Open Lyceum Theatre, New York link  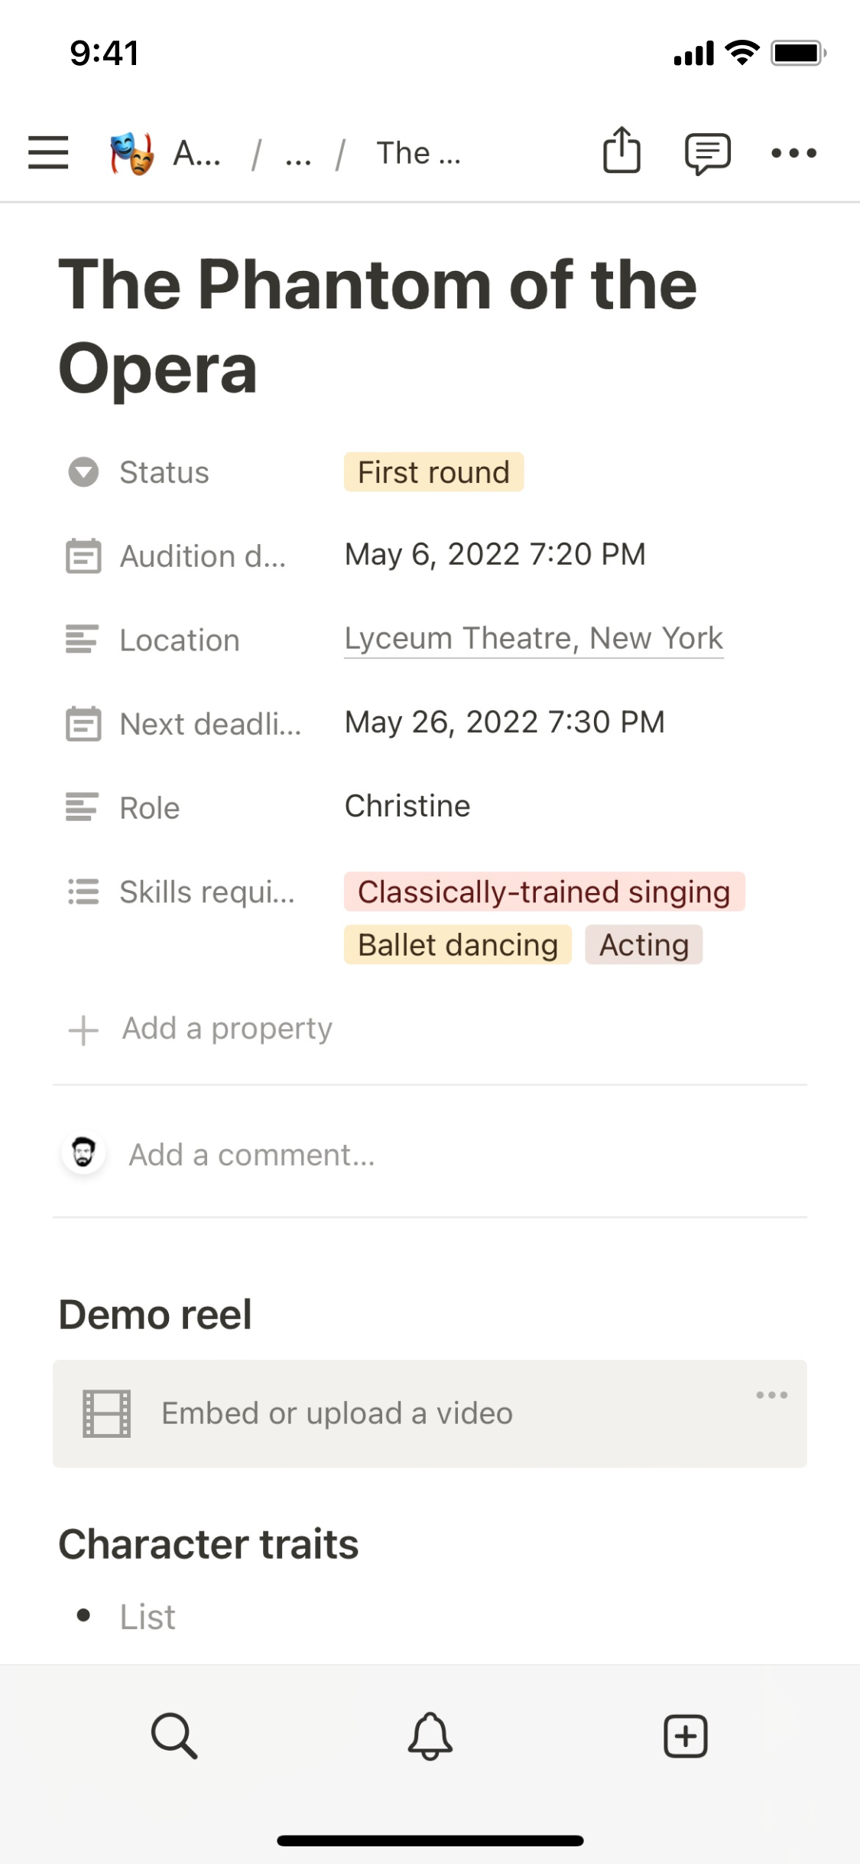point(533,638)
